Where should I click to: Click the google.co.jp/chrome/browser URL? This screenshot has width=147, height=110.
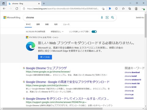pos(48,72)
